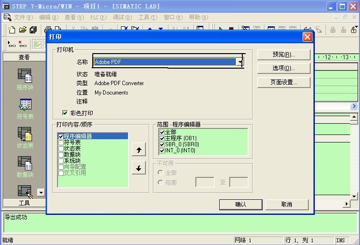Expand the 工具 navigation group
This screenshot has width=360, height=245.
click(24, 203)
